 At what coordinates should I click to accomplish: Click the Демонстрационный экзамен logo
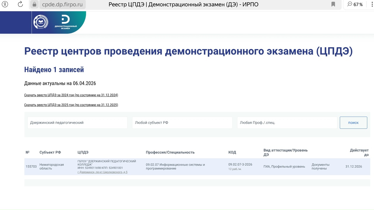tap(66, 23)
